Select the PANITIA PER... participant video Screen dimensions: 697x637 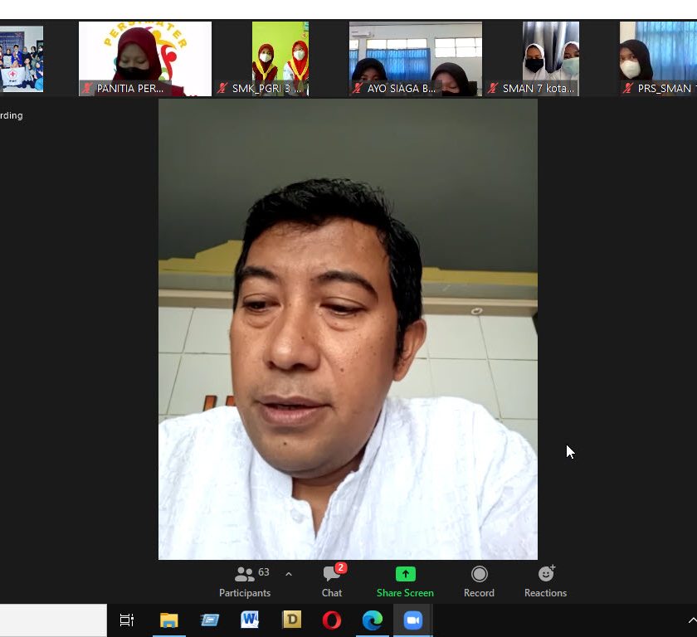[x=145, y=58]
